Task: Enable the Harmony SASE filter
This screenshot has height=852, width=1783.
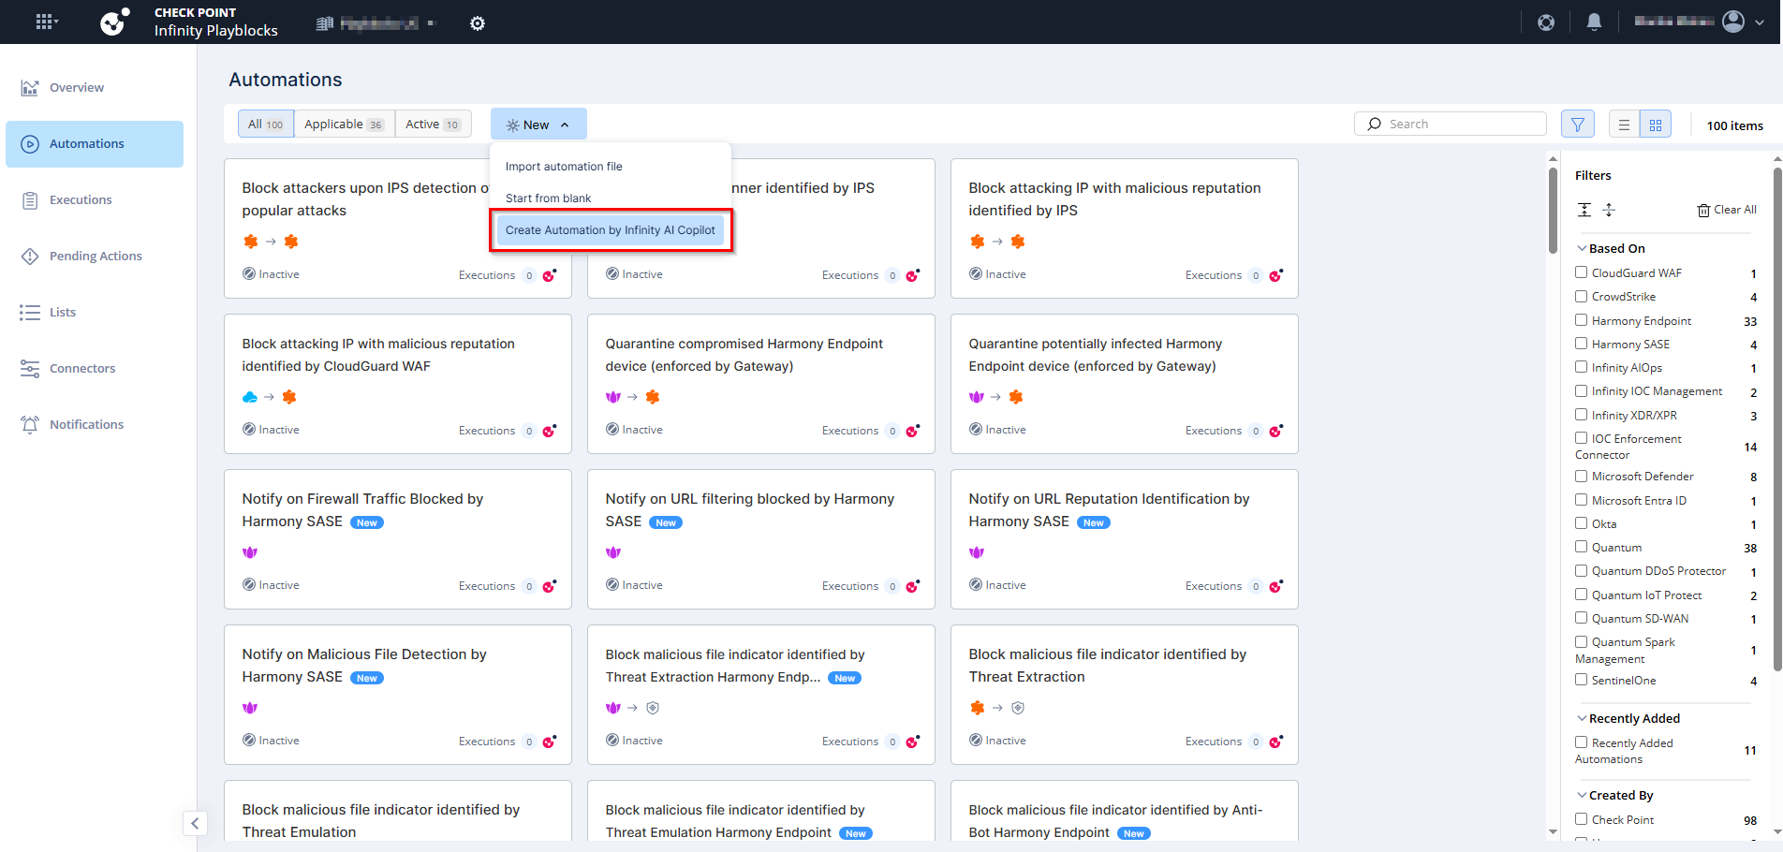Action: 1582,344
